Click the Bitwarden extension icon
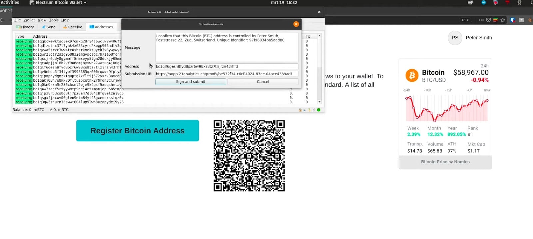Image resolution: width=533 pixels, height=239 pixels. click(513, 20)
